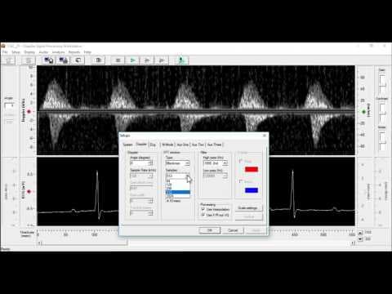Click the lower timebase zoom arrow button
392x294 pixels.
(360, 239)
